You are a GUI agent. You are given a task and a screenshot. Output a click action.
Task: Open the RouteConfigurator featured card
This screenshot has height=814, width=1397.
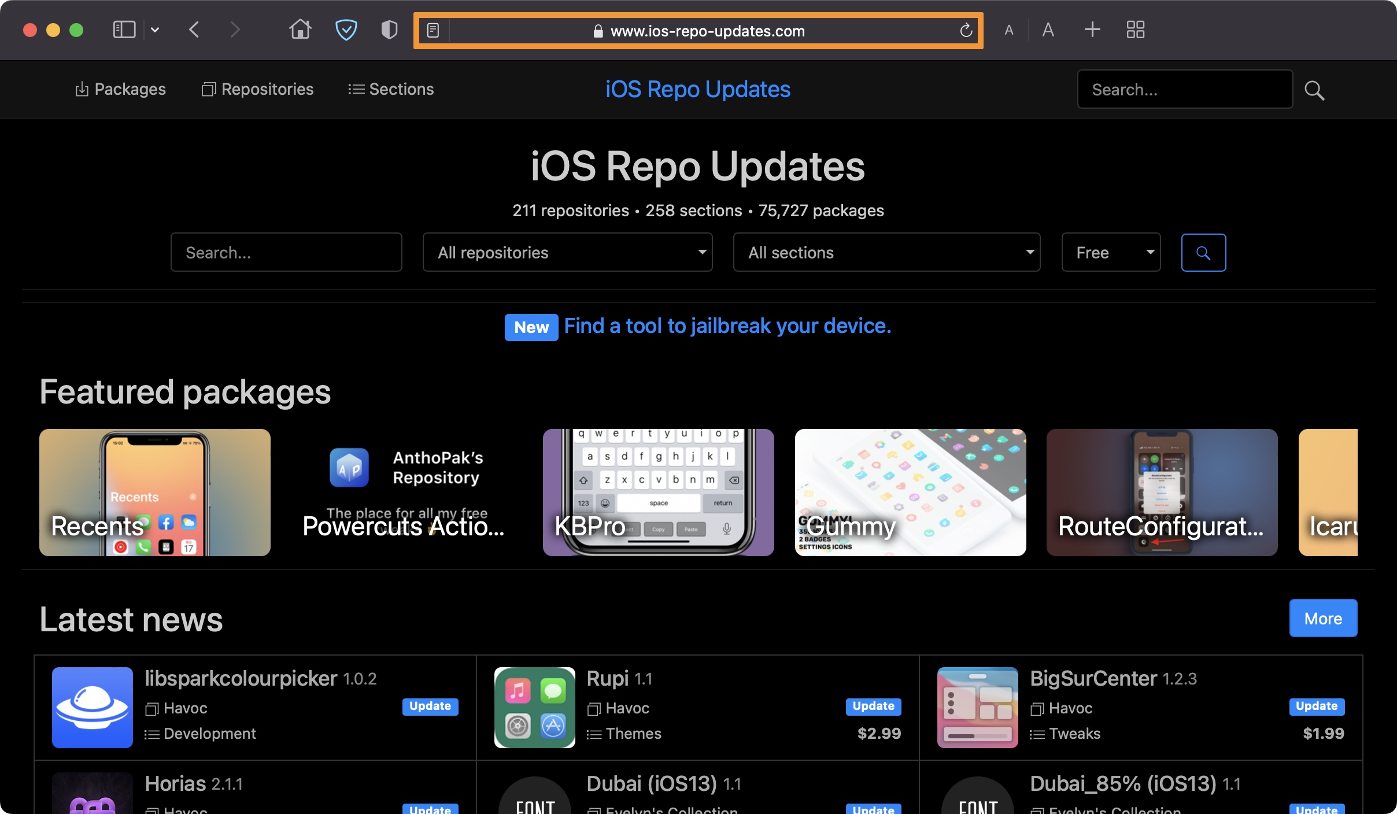1162,493
